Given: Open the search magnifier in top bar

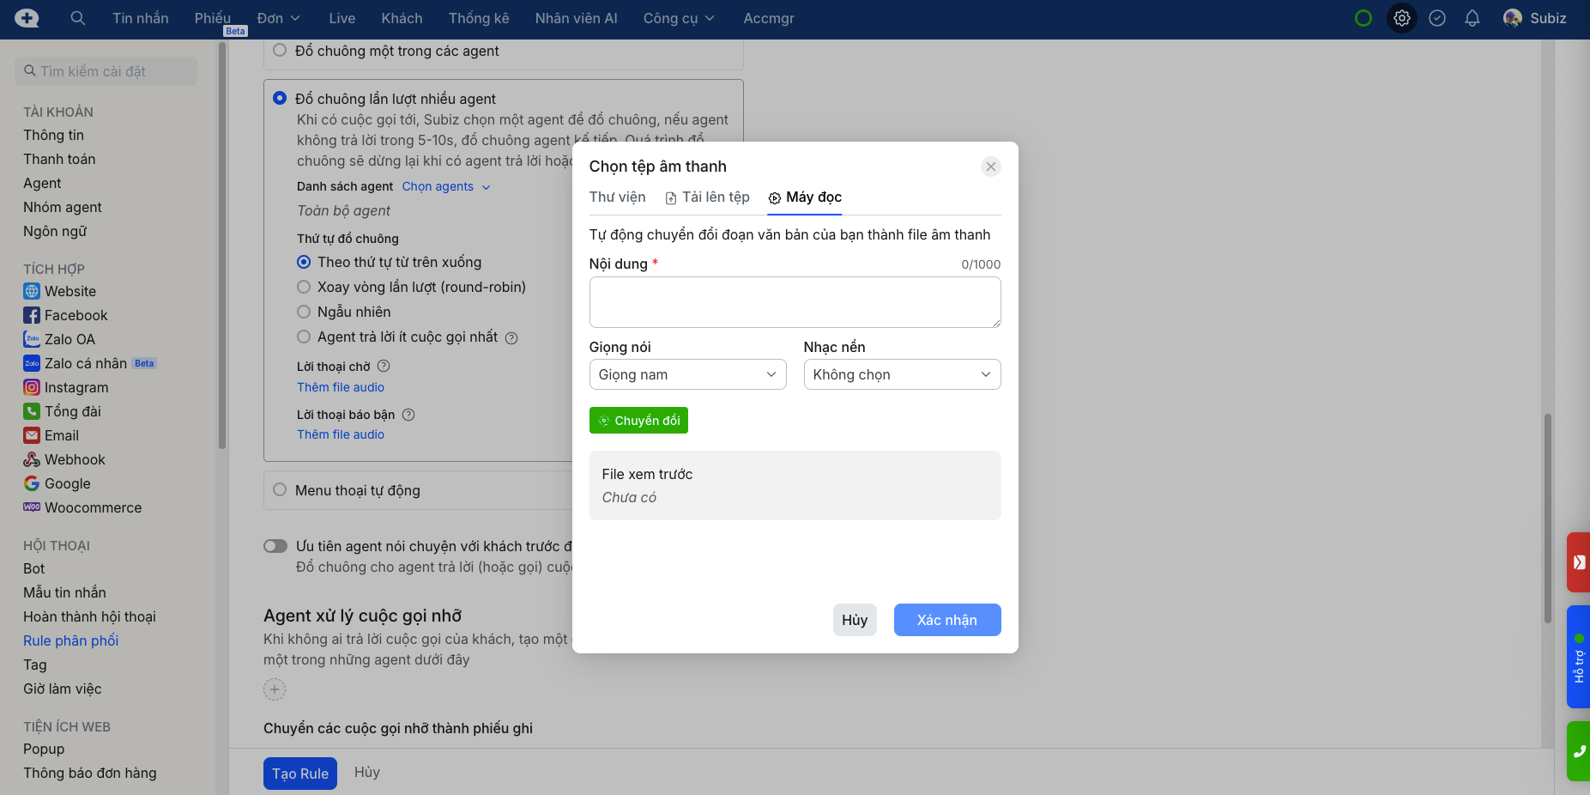Looking at the screenshot, I should pos(77,18).
